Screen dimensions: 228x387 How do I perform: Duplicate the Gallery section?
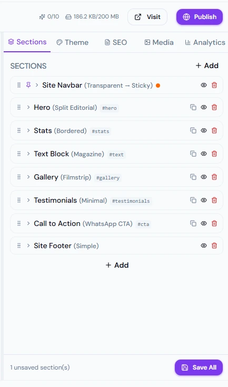tap(193, 177)
